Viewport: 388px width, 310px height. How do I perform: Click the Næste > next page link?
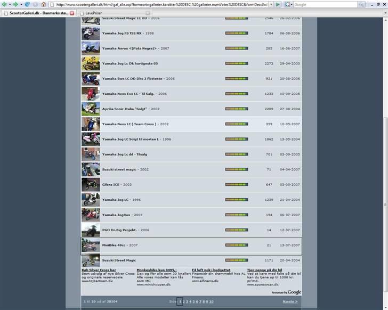[290, 301]
